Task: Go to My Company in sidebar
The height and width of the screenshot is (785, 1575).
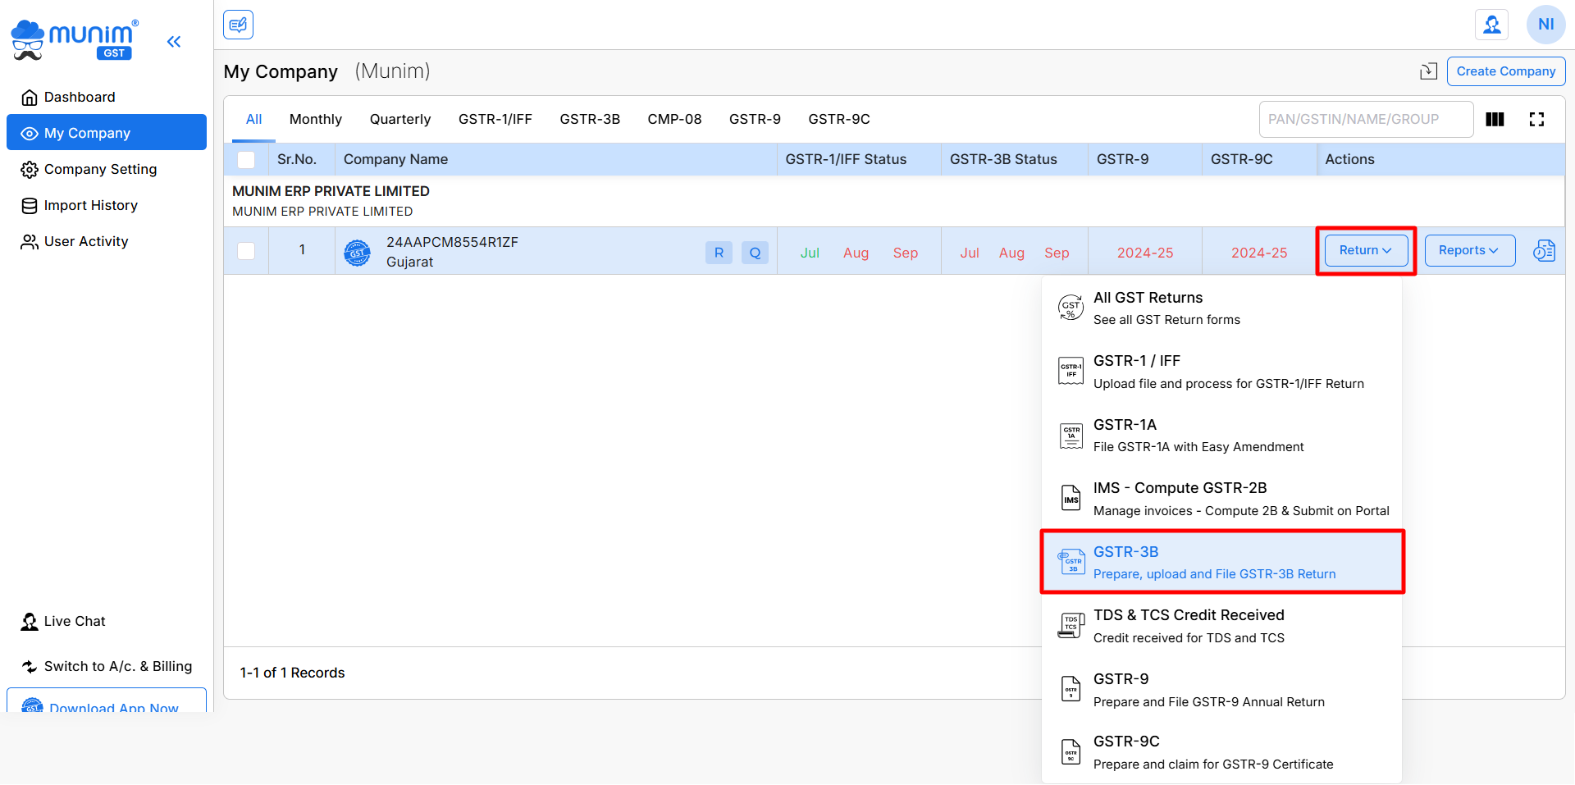Action: click(107, 132)
